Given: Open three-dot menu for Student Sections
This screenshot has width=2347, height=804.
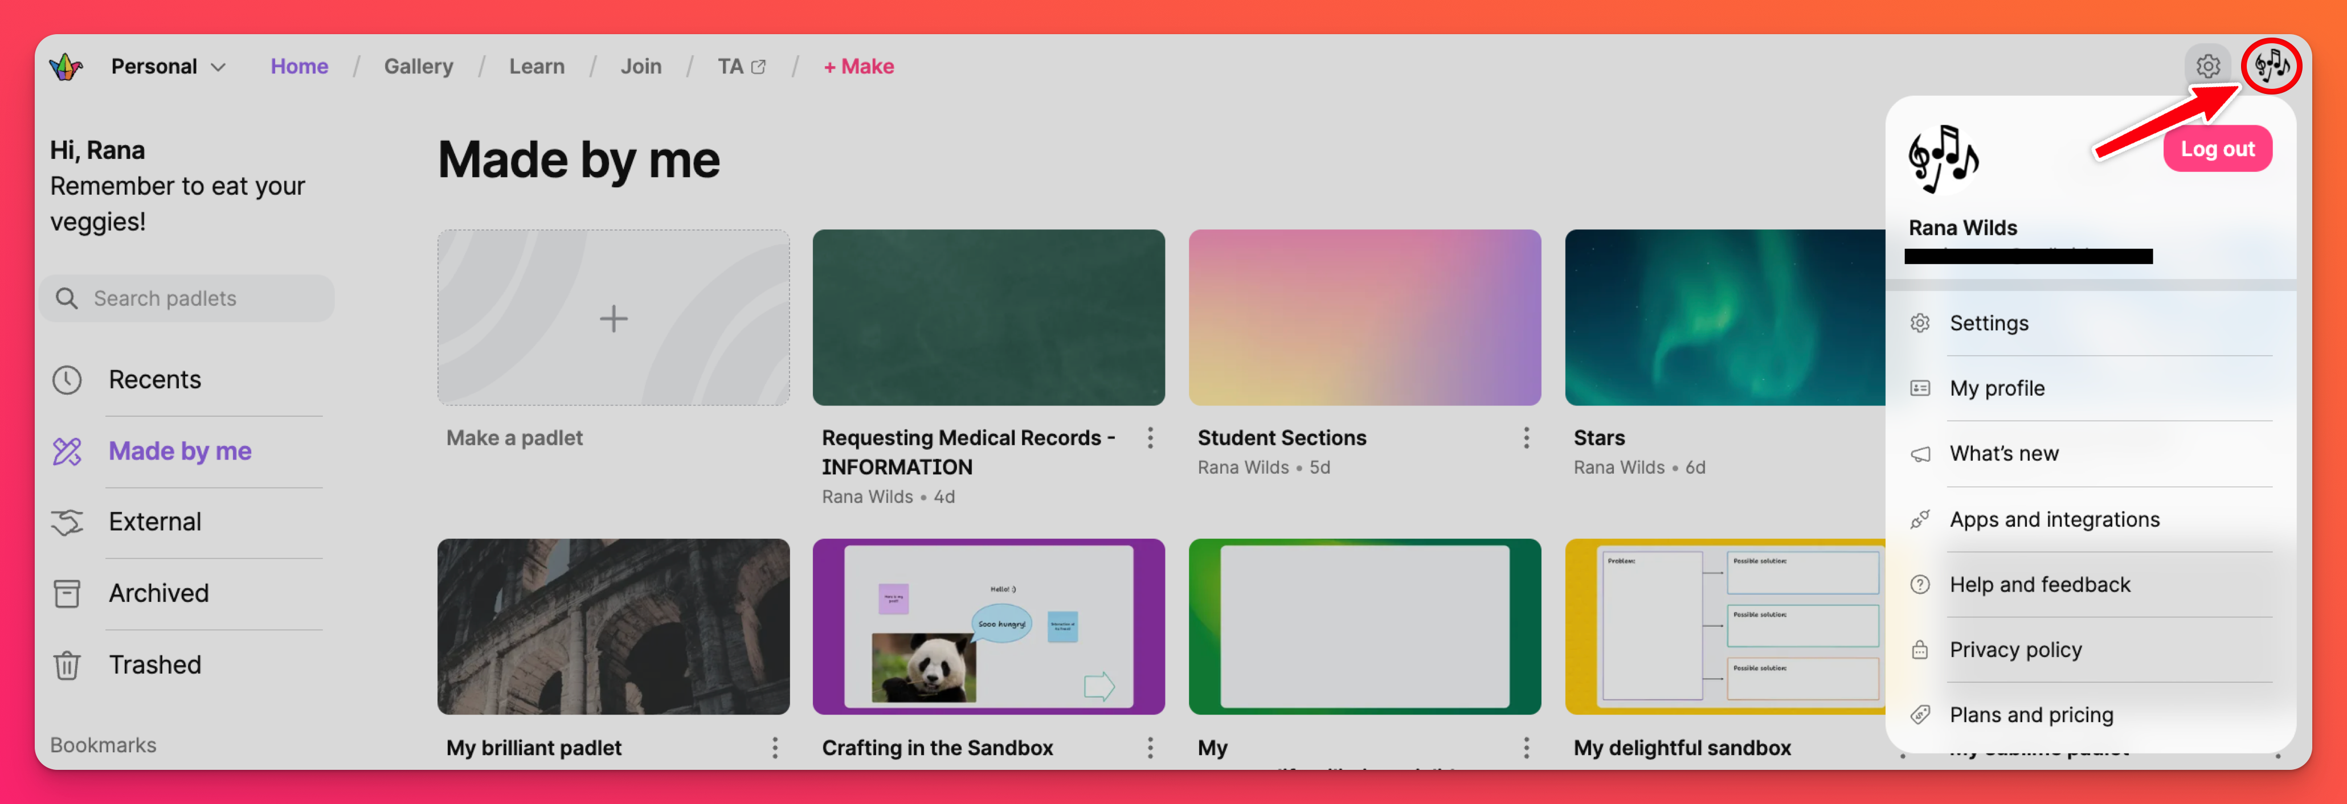Looking at the screenshot, I should (1526, 438).
